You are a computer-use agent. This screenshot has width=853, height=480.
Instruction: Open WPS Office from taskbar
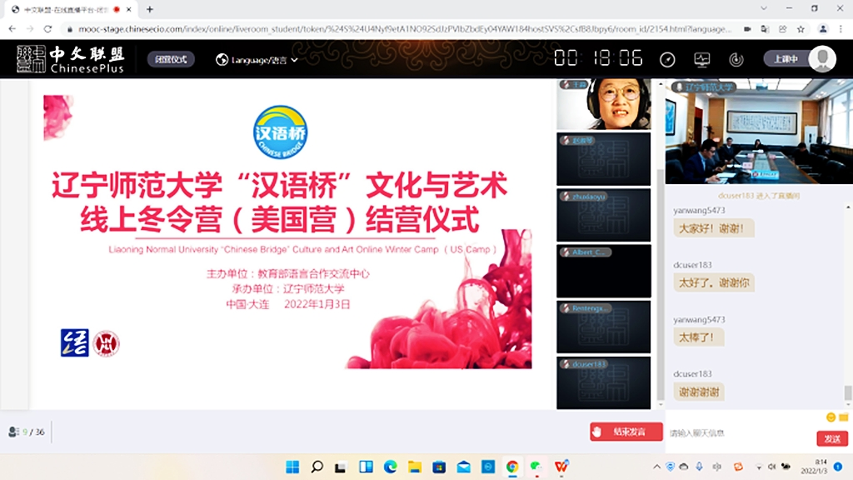click(561, 467)
